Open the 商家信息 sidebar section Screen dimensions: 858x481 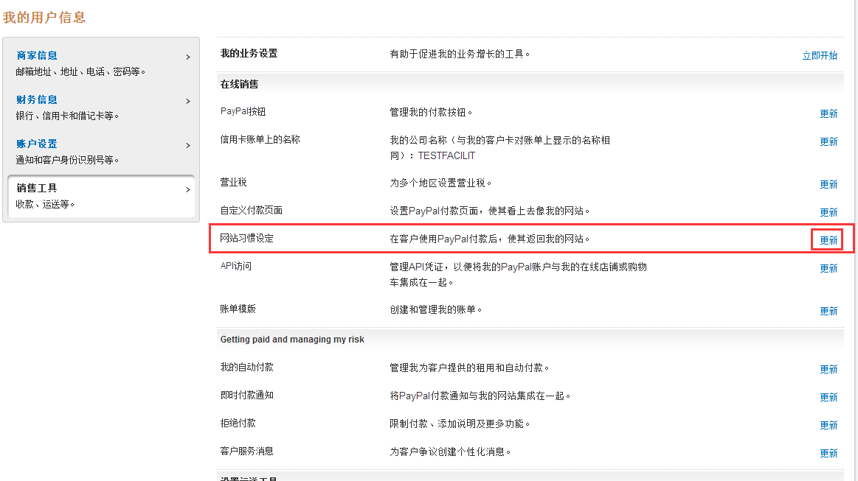37,55
